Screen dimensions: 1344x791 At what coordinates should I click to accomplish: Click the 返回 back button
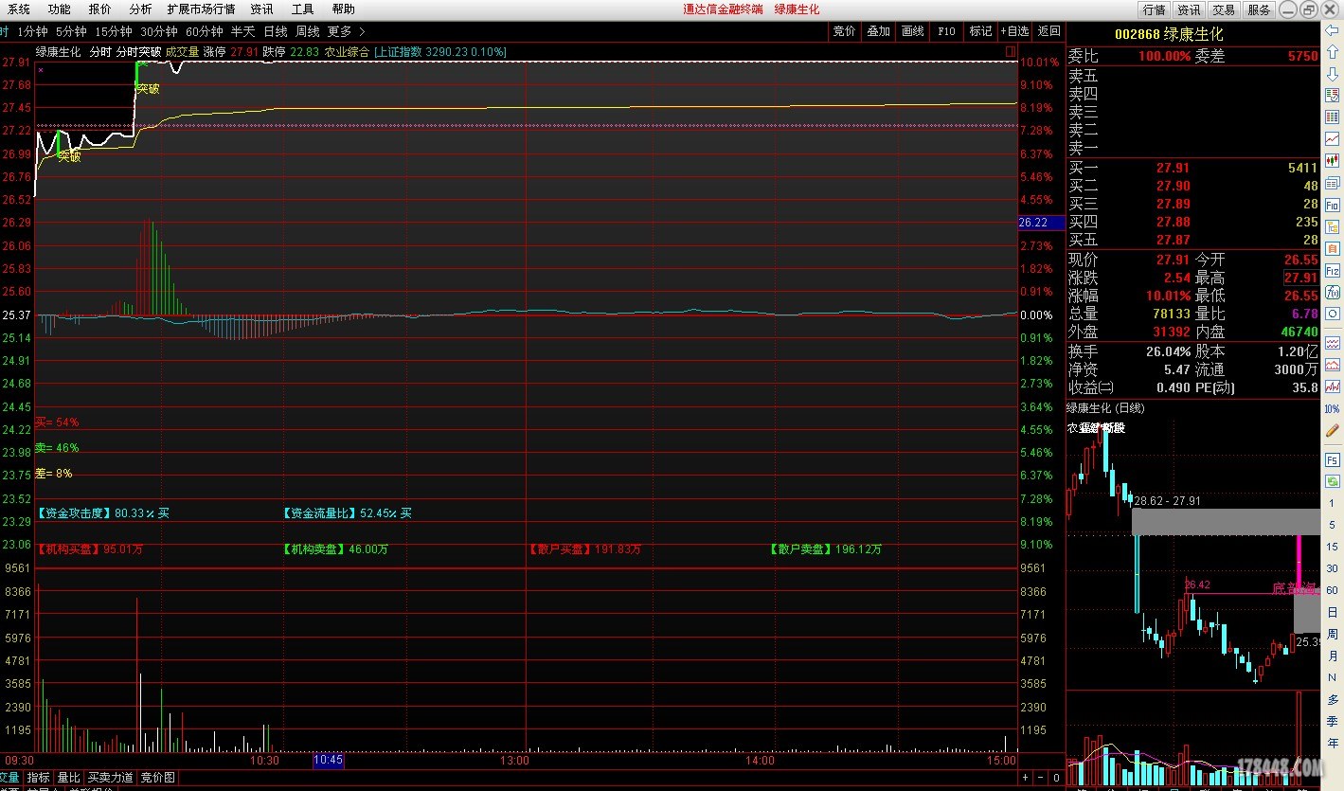tap(1048, 31)
